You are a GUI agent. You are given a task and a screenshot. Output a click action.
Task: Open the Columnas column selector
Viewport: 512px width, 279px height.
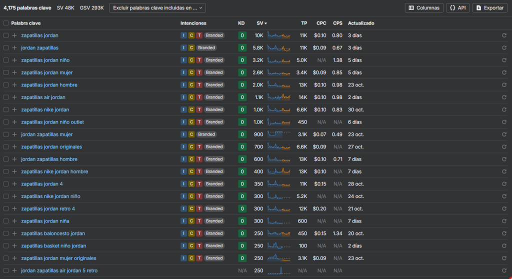click(x=423, y=8)
